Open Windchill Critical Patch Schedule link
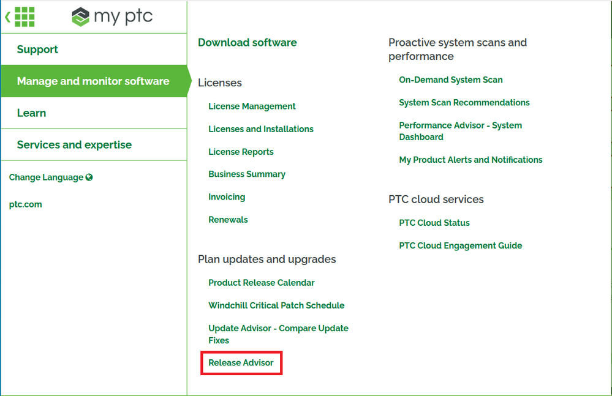The image size is (612, 396). coord(276,305)
